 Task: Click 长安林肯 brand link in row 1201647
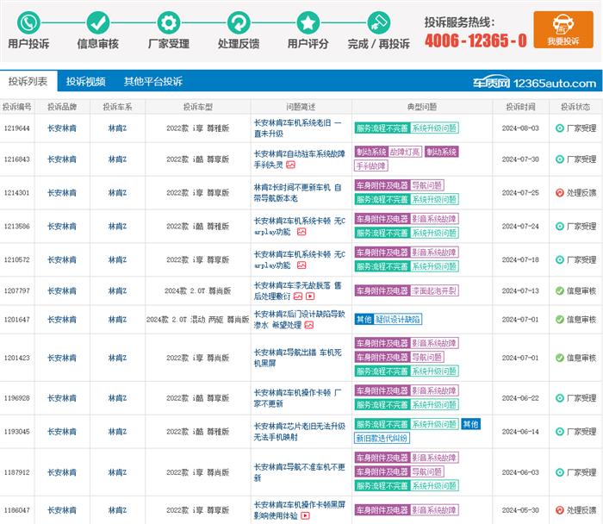(62, 320)
